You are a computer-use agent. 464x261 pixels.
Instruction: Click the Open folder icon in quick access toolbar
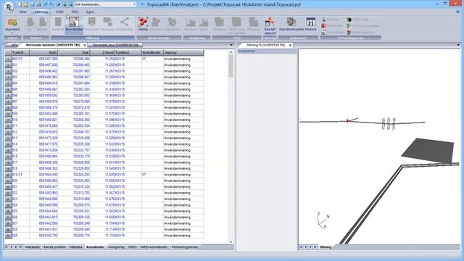(x=26, y=4)
